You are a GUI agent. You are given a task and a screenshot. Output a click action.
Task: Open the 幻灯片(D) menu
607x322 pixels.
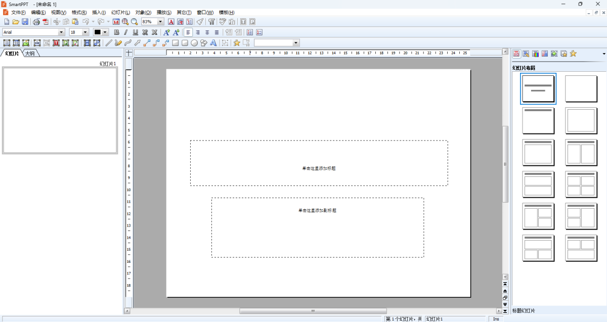point(120,12)
